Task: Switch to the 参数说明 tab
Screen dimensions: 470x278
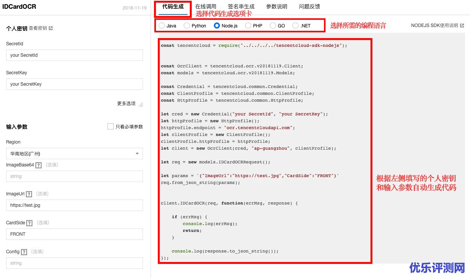Action: pos(277,6)
